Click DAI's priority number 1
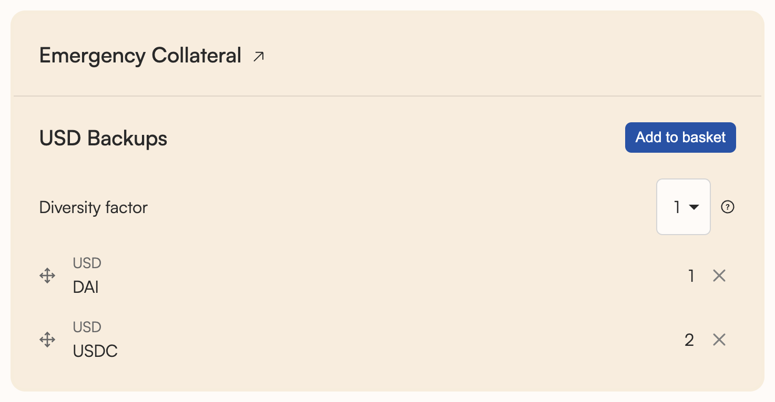The height and width of the screenshot is (402, 775). (691, 276)
